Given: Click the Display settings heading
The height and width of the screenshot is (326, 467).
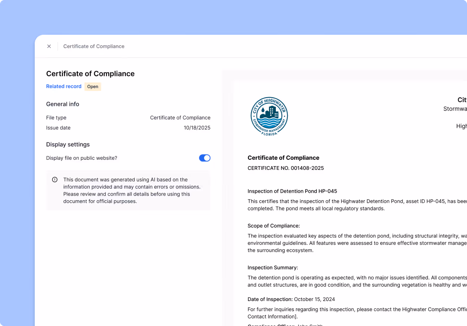Looking at the screenshot, I should 68,145.
